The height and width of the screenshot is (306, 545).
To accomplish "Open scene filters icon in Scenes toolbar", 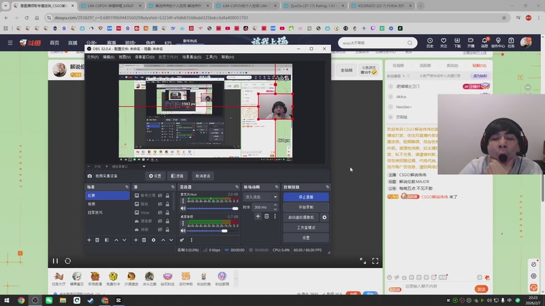I will pyautogui.click(x=107, y=240).
